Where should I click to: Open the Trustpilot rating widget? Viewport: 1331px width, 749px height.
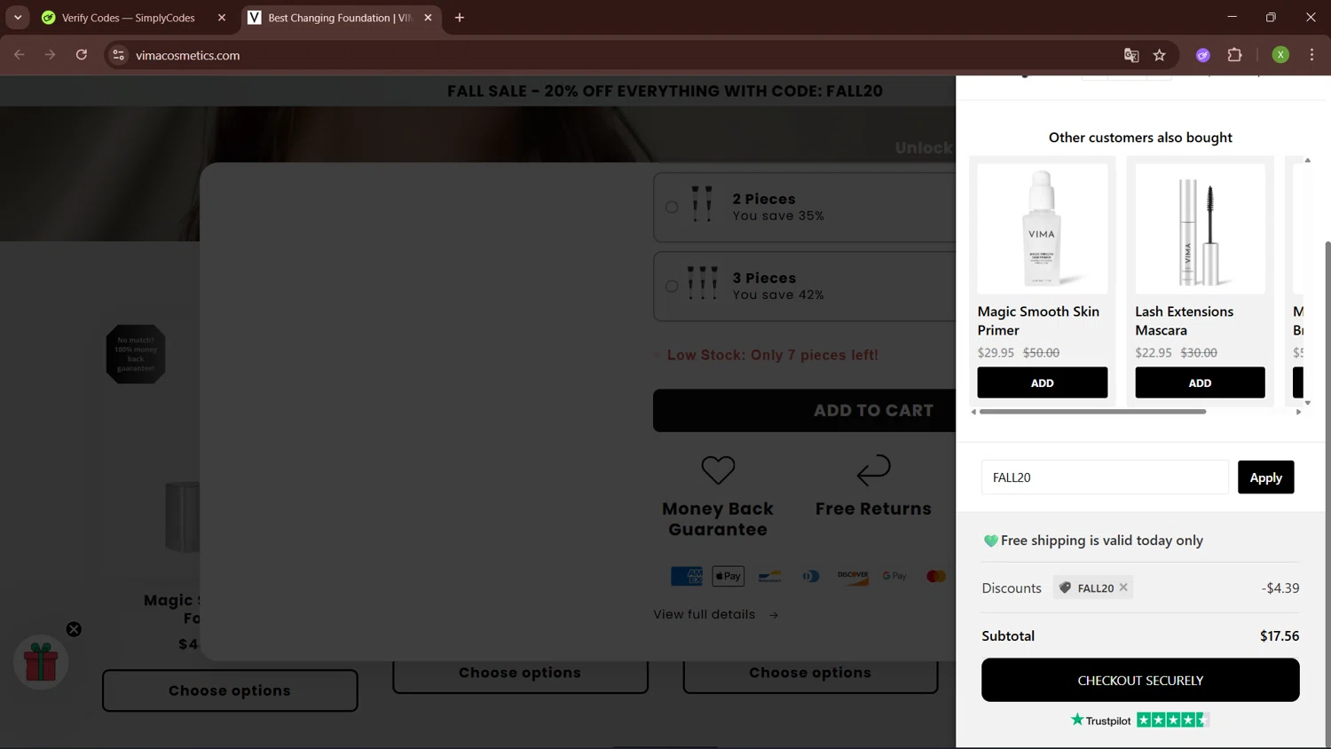coord(1140,720)
